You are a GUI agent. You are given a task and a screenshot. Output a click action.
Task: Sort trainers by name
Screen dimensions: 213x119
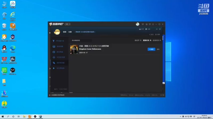pos(138,40)
